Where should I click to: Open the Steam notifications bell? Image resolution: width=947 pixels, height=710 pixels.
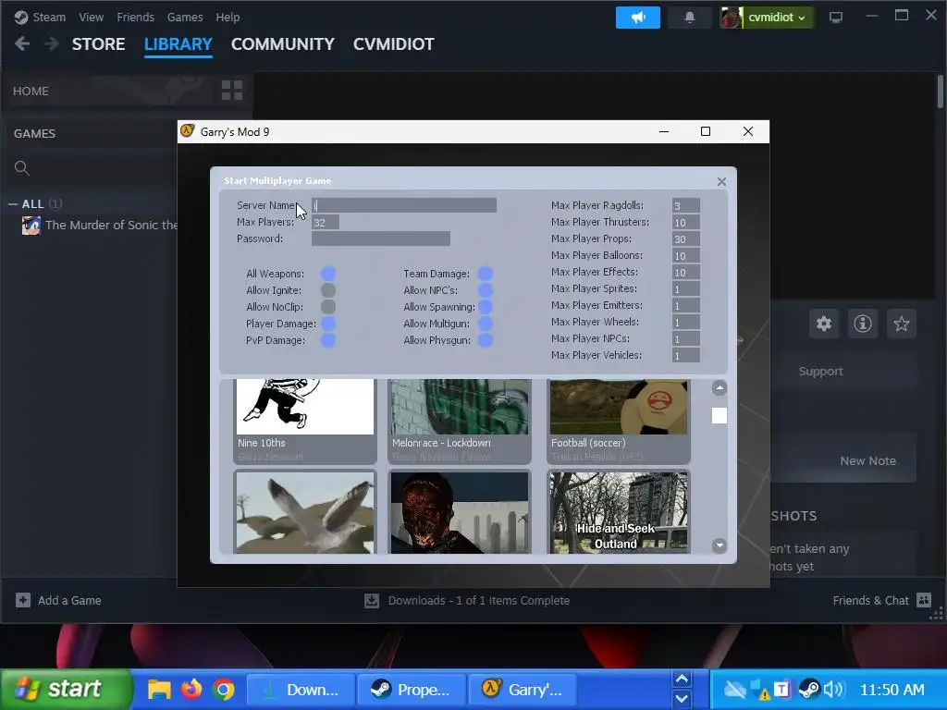tap(690, 18)
